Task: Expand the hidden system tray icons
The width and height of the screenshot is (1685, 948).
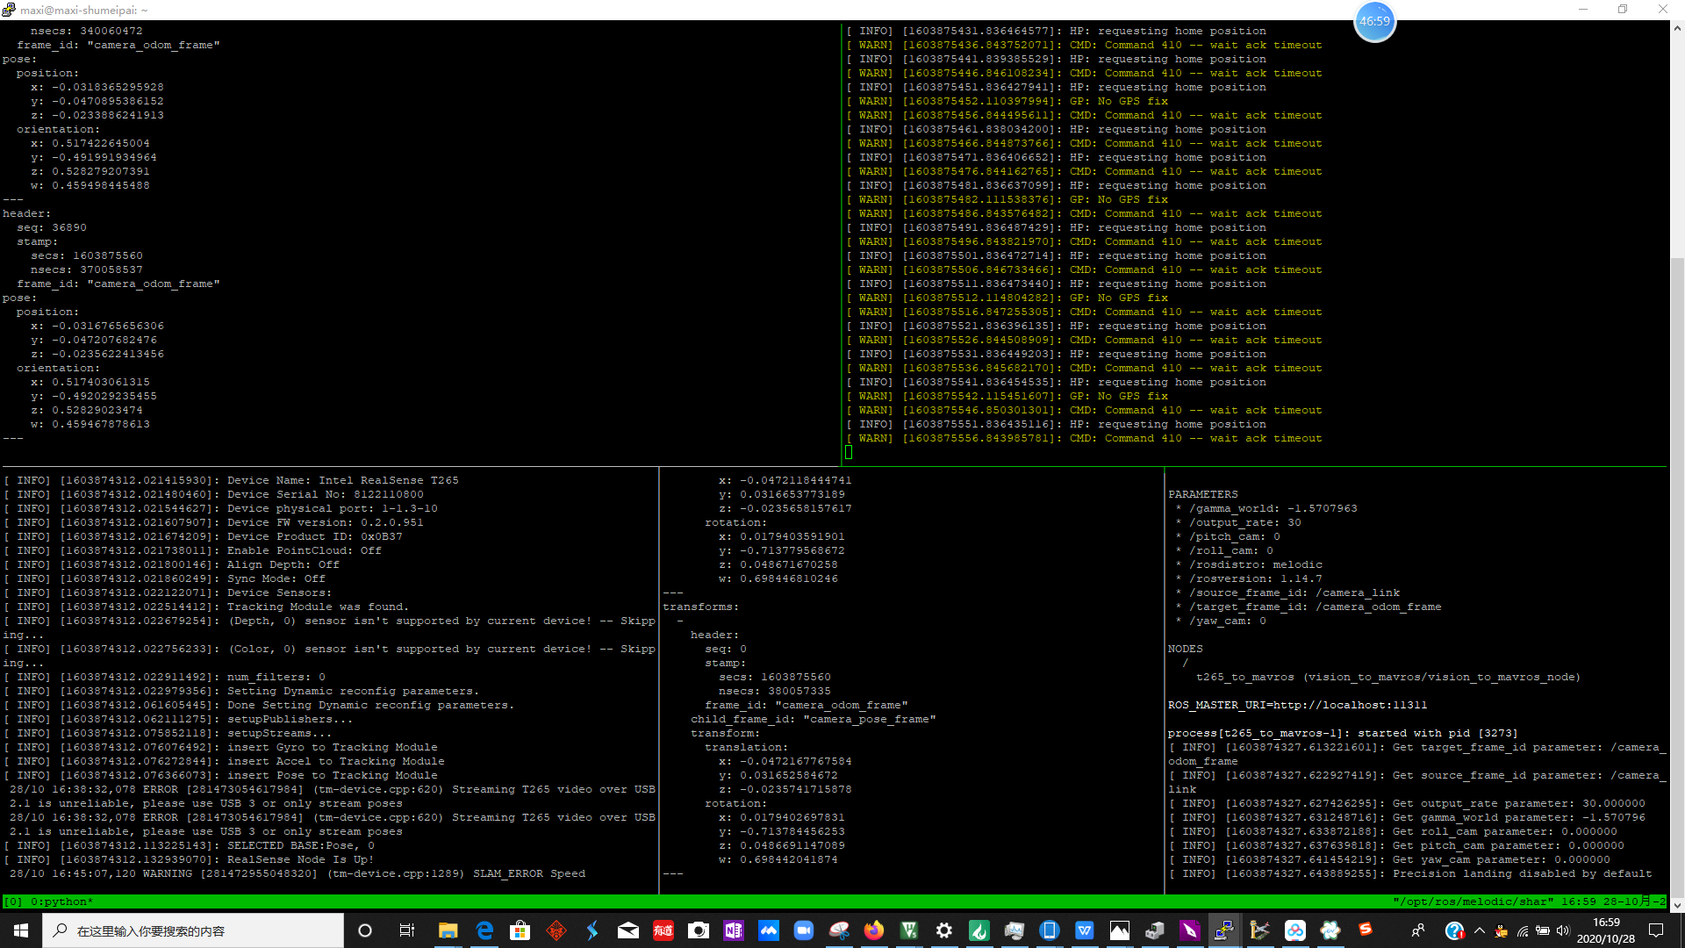Action: (x=1480, y=930)
